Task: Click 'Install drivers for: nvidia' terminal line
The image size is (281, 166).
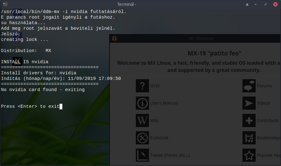Action: pyautogui.click(x=38, y=73)
